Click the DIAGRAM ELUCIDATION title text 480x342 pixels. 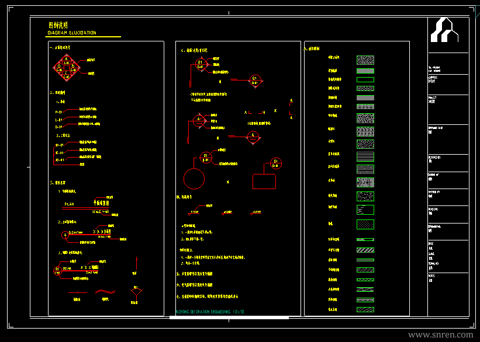point(72,33)
